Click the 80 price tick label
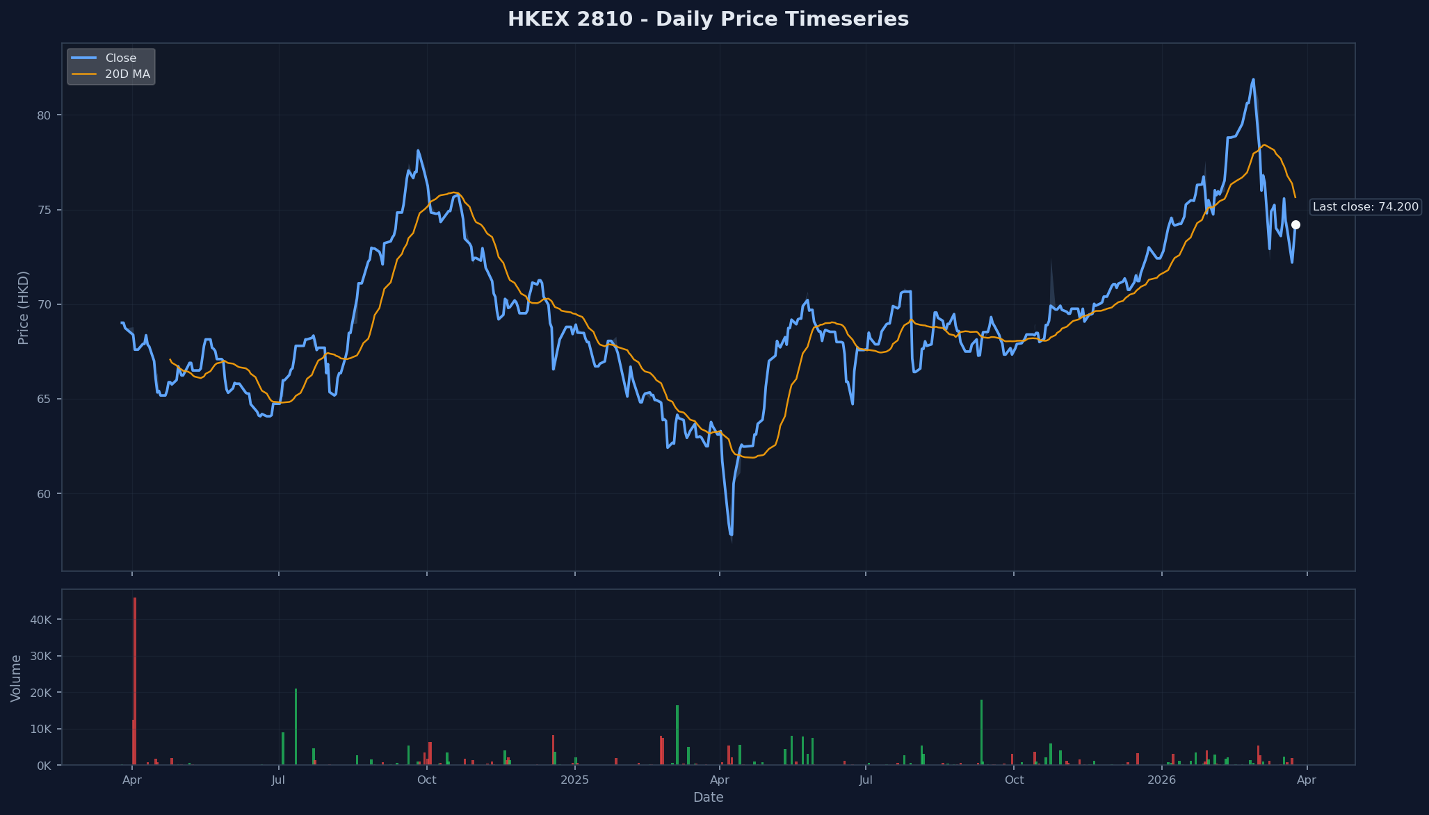This screenshot has width=1429, height=815. click(x=45, y=115)
